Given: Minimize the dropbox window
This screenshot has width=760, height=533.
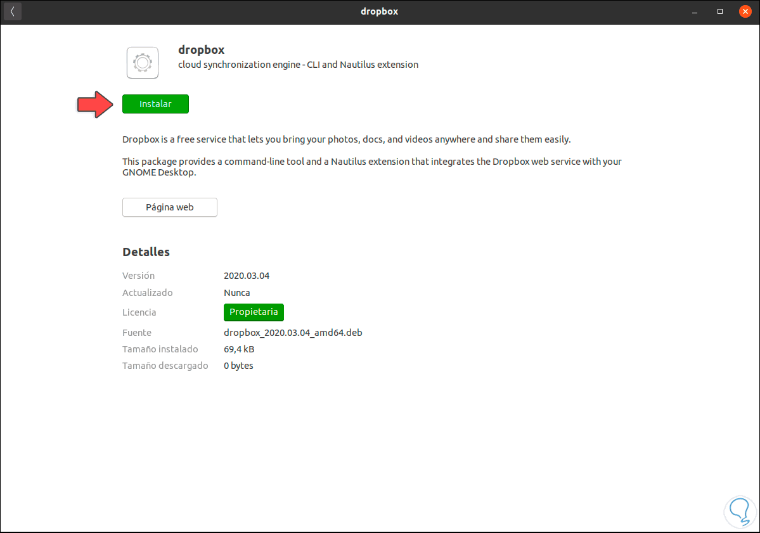Looking at the screenshot, I should coord(695,11).
